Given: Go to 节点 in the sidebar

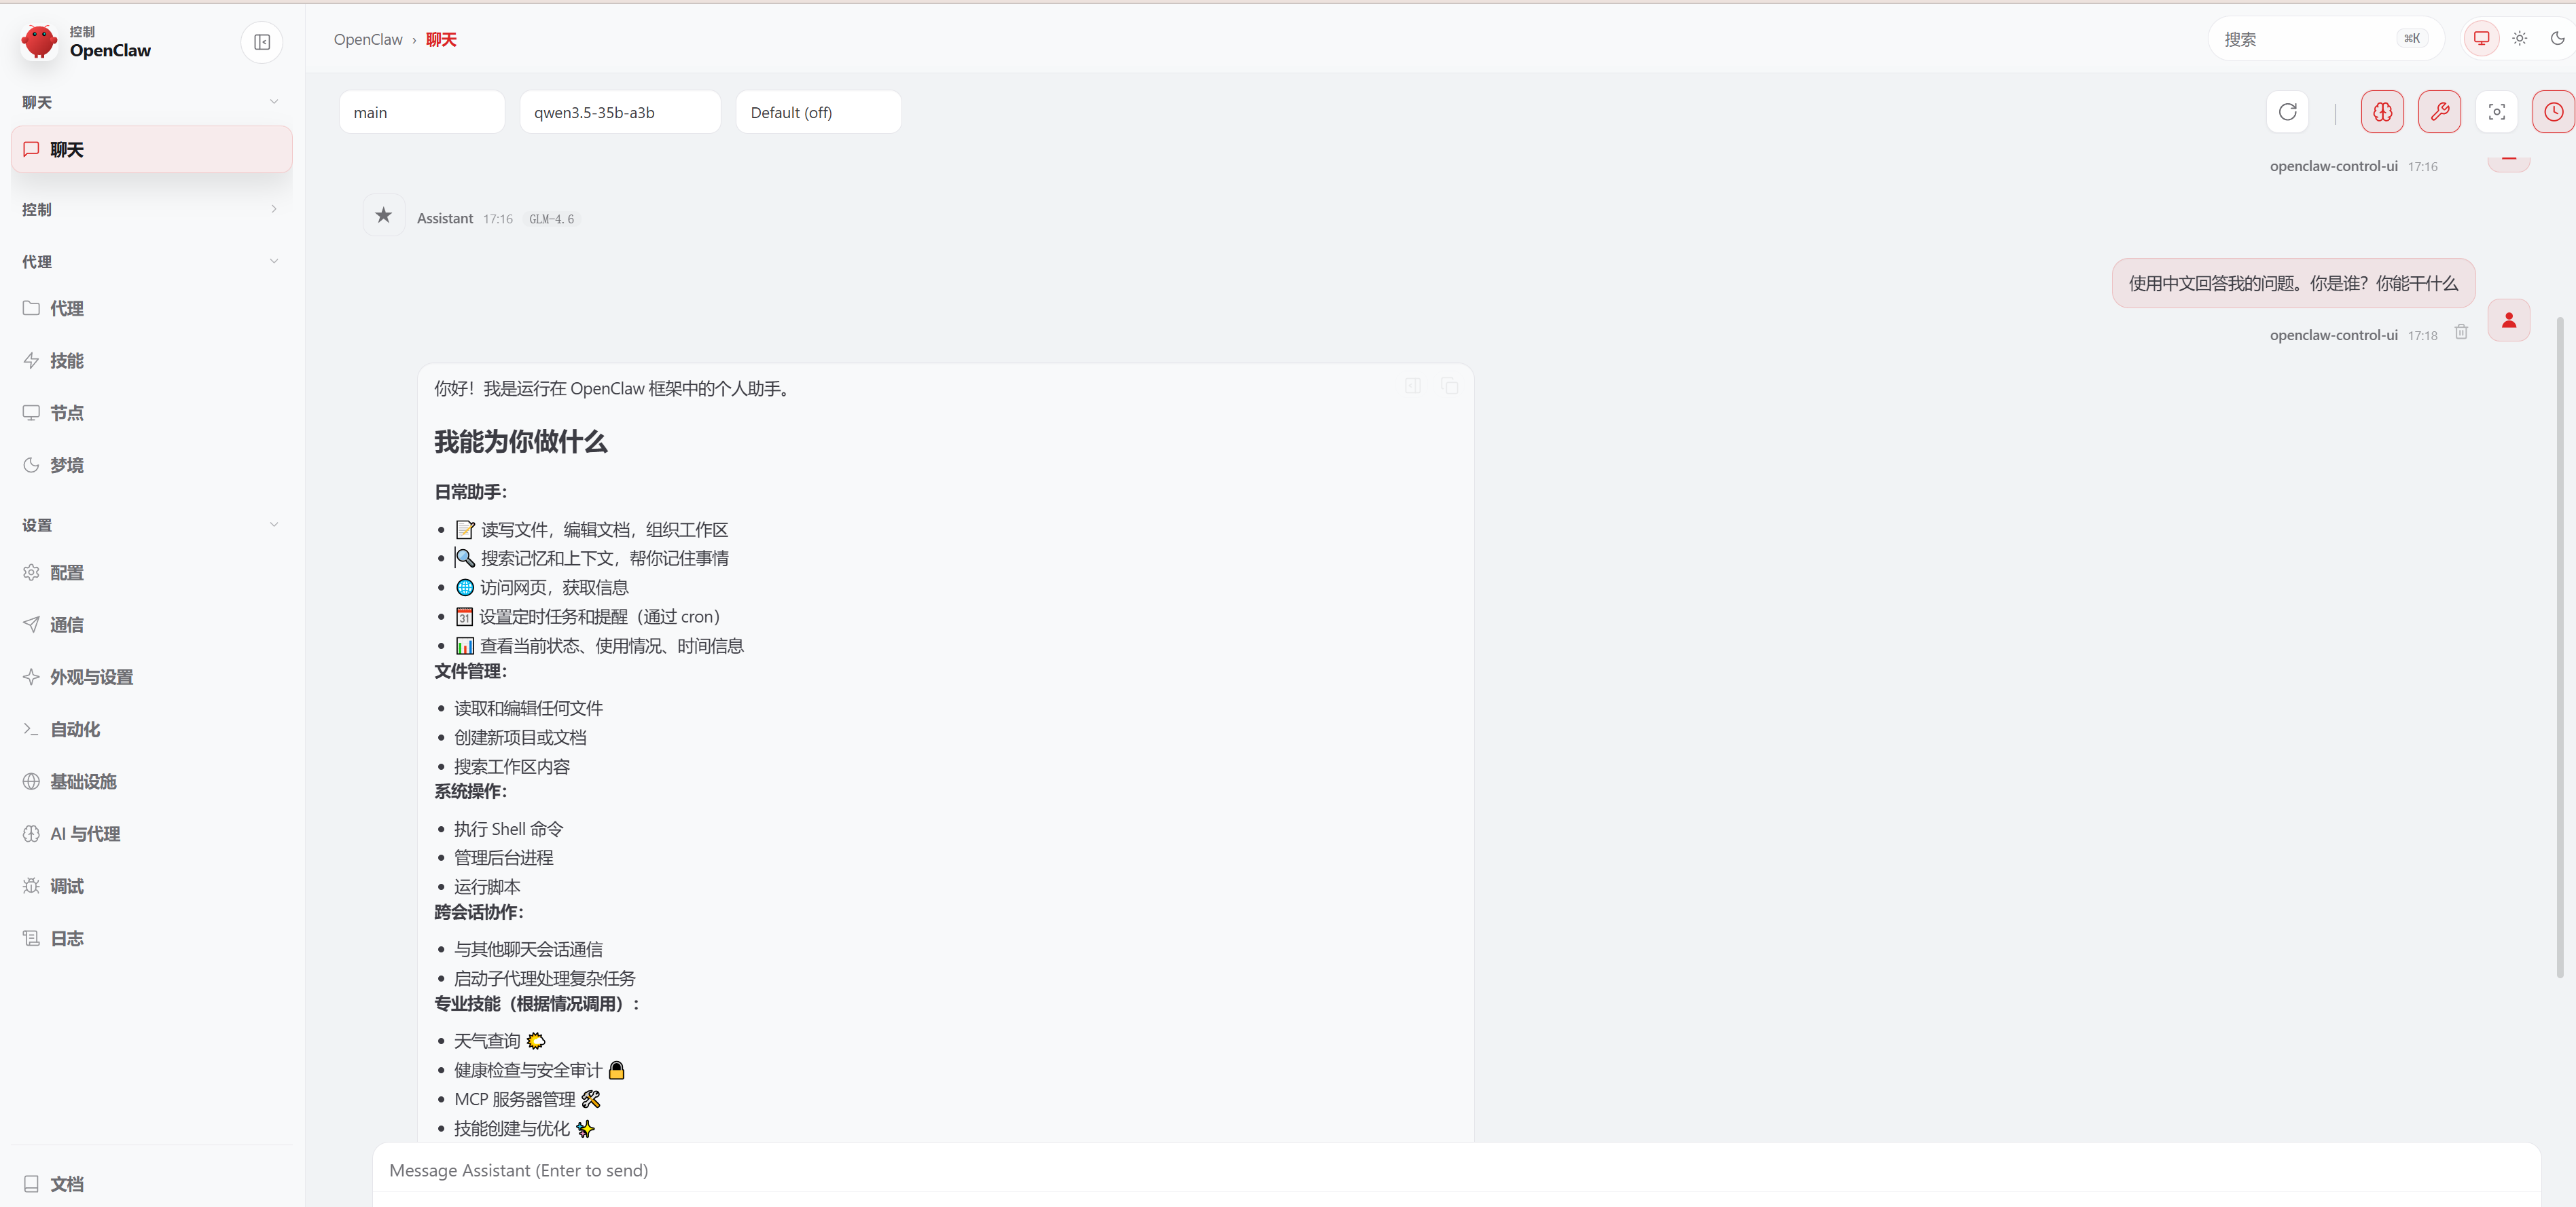Looking at the screenshot, I should click(x=152, y=413).
